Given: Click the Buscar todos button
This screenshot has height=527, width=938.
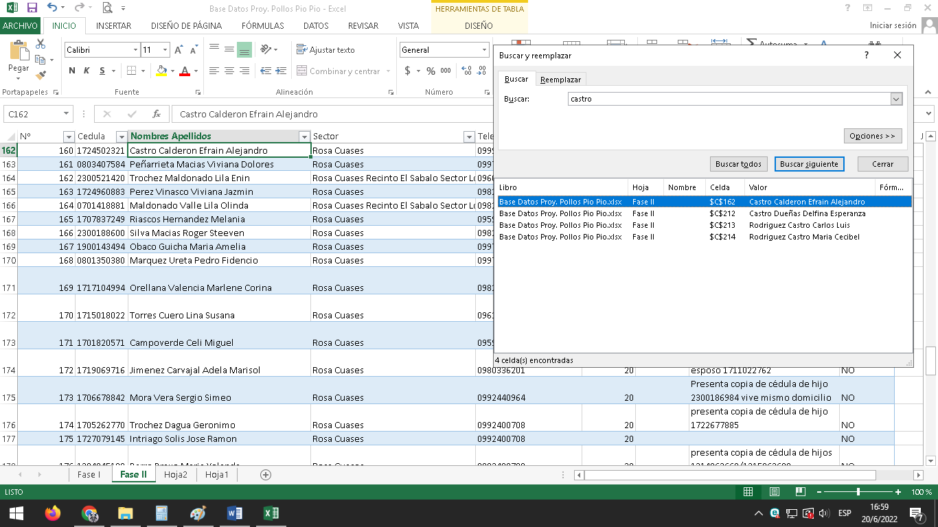Looking at the screenshot, I should 738,164.
